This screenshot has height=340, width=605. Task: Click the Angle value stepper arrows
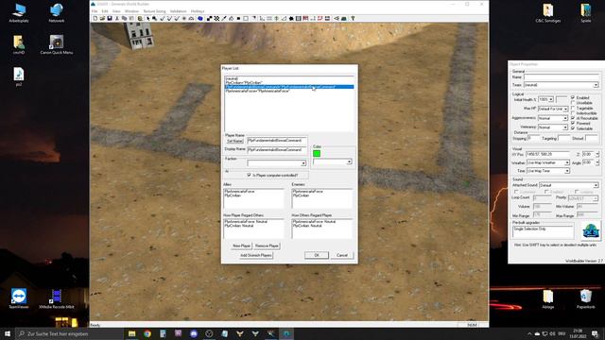click(x=597, y=162)
